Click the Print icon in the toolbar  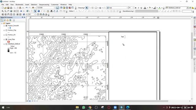click(x=11, y=8)
